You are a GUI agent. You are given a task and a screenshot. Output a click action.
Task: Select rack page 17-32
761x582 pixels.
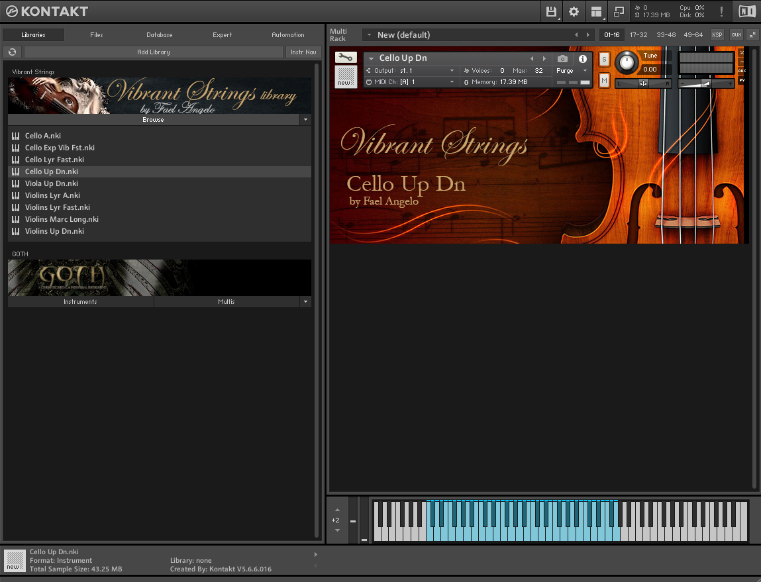click(638, 35)
